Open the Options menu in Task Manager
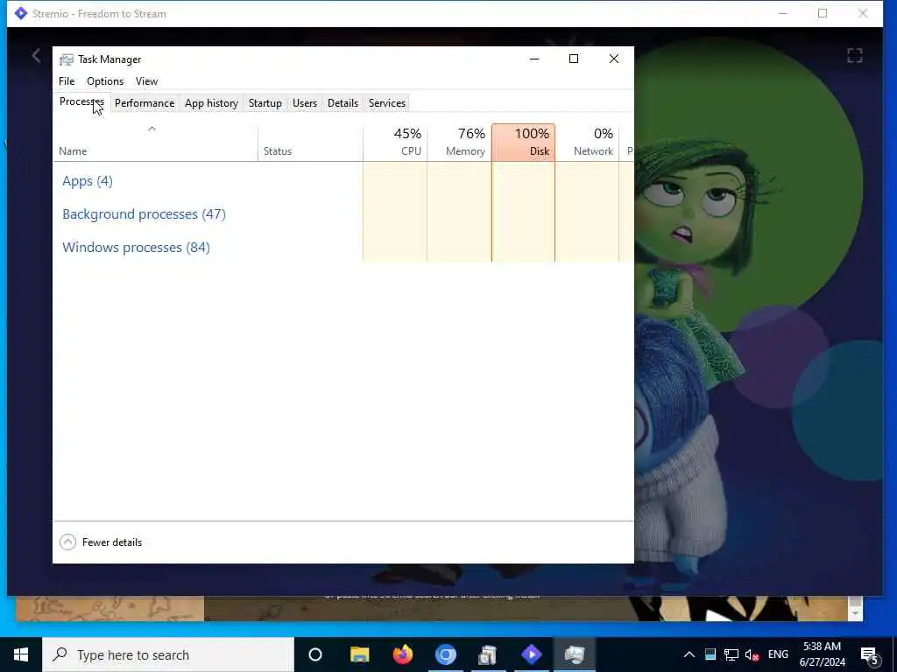The image size is (897, 672). pos(105,81)
